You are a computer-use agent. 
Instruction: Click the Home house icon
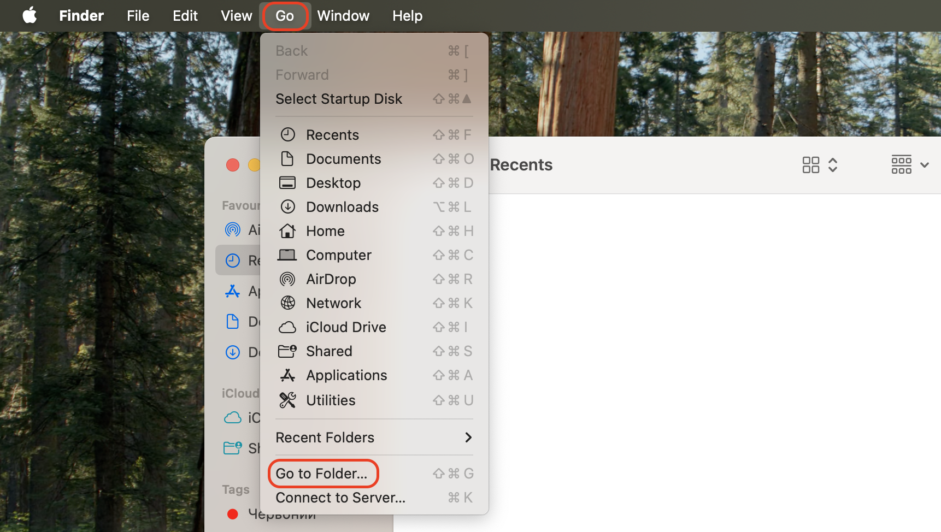pos(288,231)
